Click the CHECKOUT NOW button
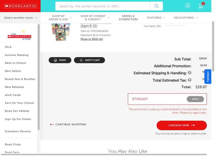 [x=182, y=125]
